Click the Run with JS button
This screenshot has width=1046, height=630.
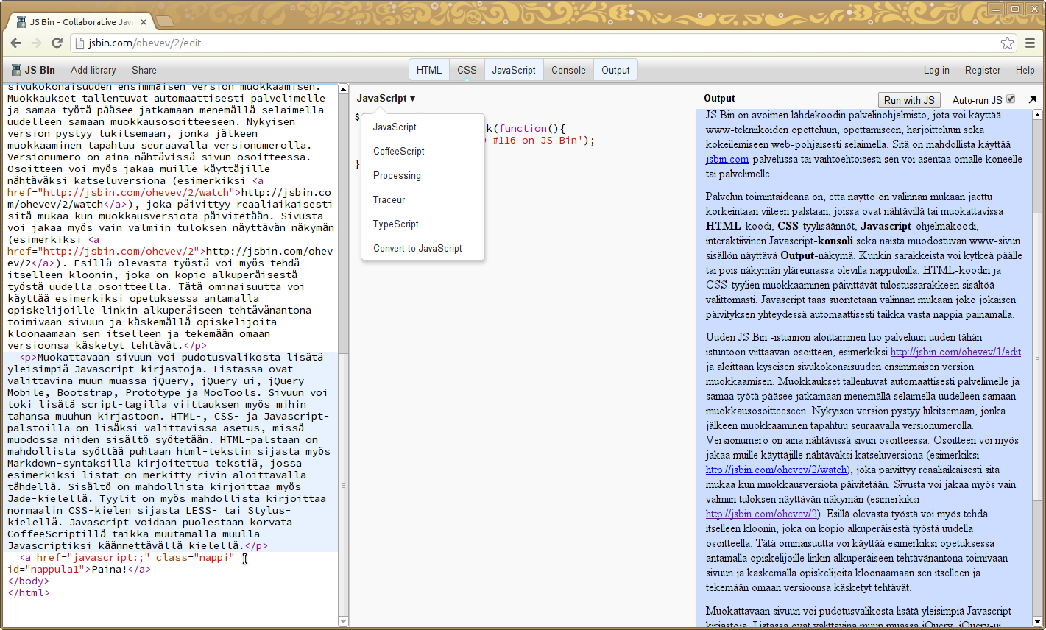909,100
